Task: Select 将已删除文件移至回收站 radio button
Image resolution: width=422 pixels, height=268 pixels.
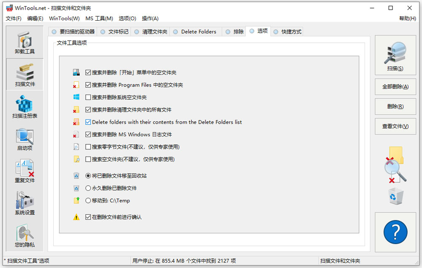Action: click(x=88, y=176)
